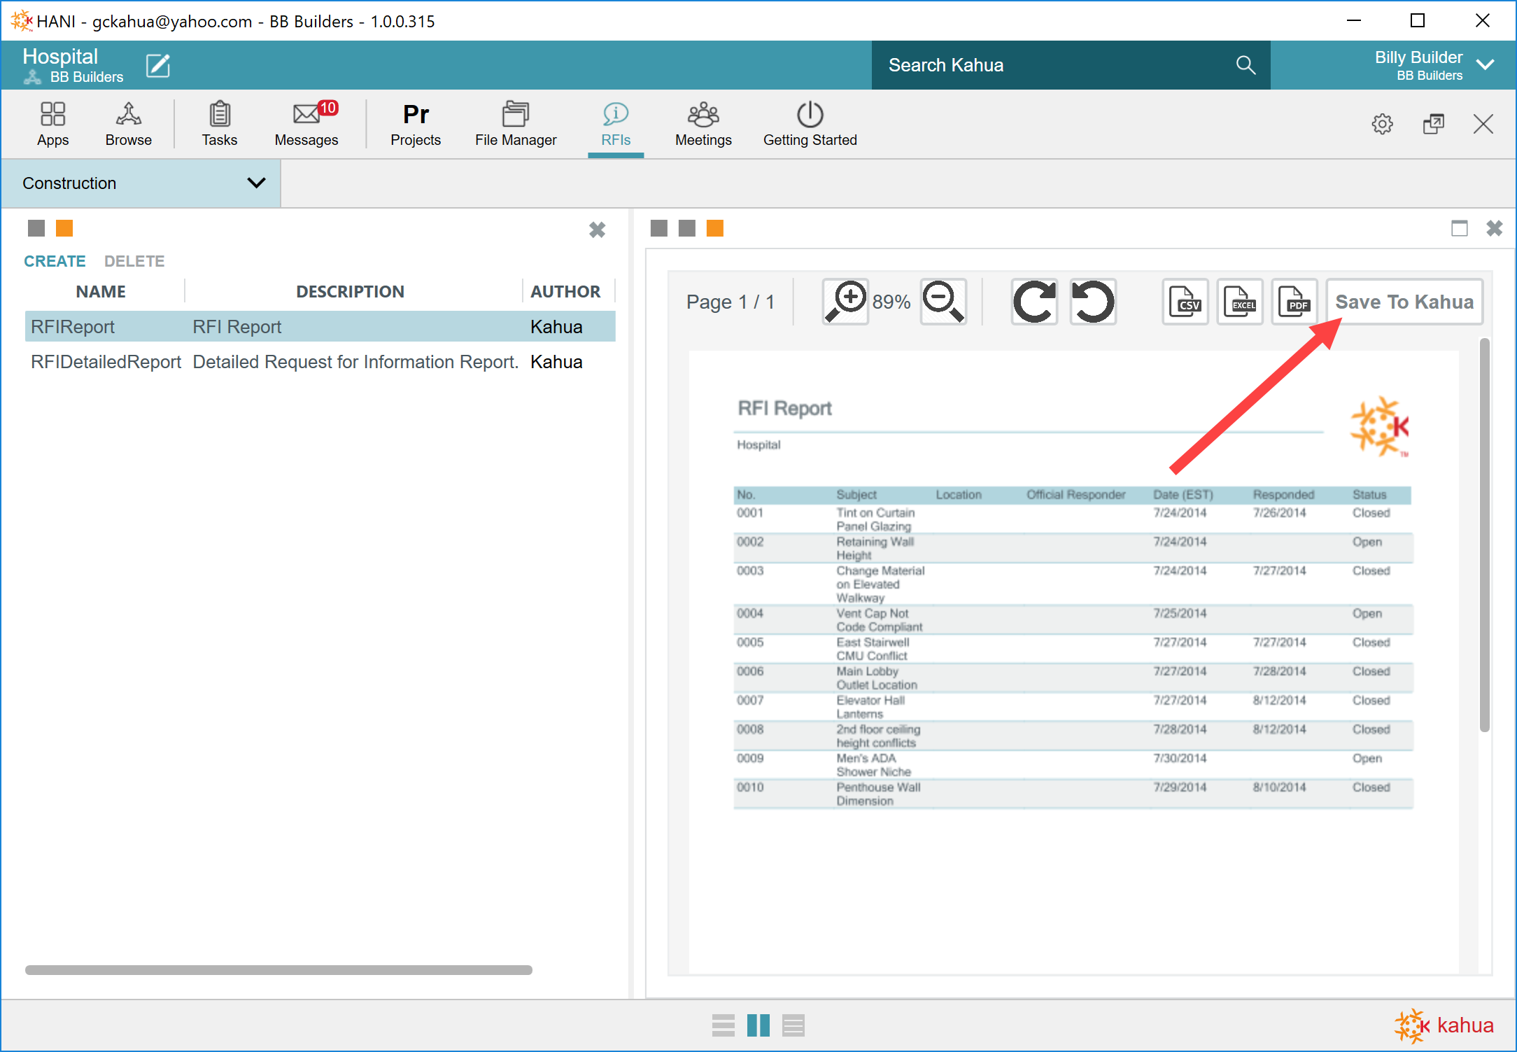The image size is (1517, 1052).
Task: Export report as PDF
Action: click(x=1294, y=302)
